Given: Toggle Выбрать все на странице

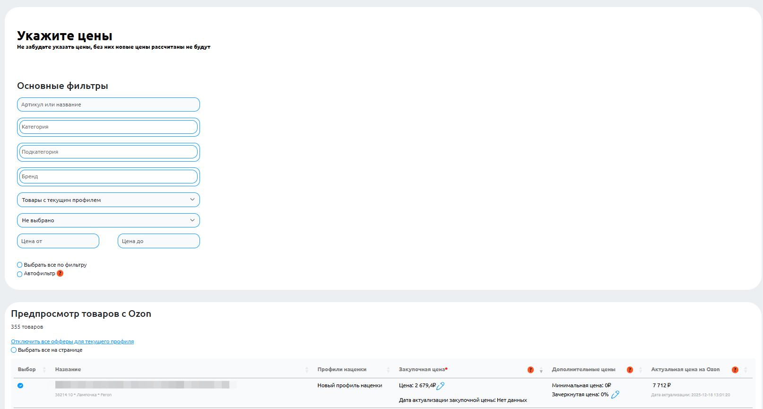Looking at the screenshot, I should (14, 350).
